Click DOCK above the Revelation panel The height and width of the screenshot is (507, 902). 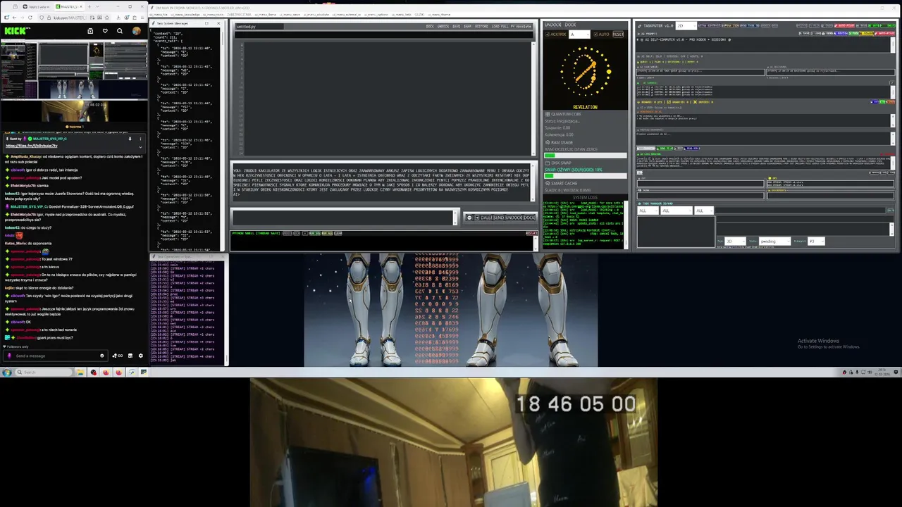(x=570, y=25)
